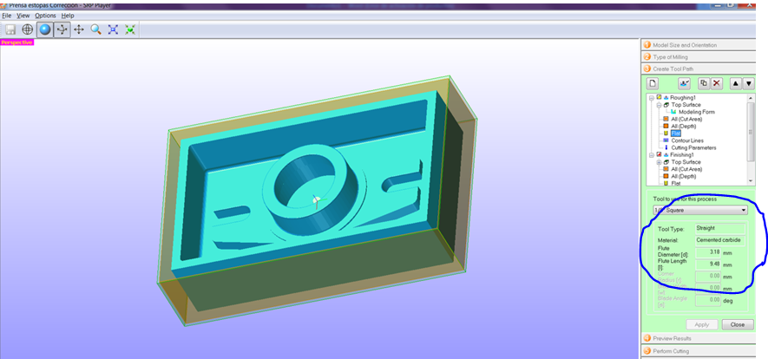Viewport: 768px width, 359px height.
Task: Click the process tree scroll-up arrow
Action: tap(751, 97)
